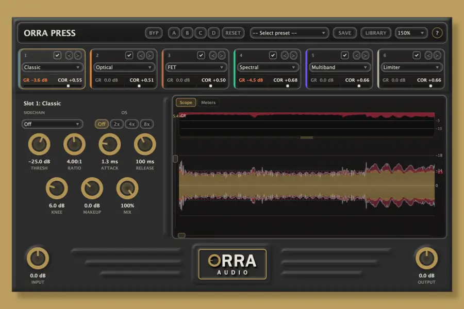Click the scope horizontal scroll handle
464x309 pixels.
(x=181, y=235)
